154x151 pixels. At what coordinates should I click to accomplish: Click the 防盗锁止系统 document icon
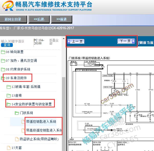tap(17, 139)
